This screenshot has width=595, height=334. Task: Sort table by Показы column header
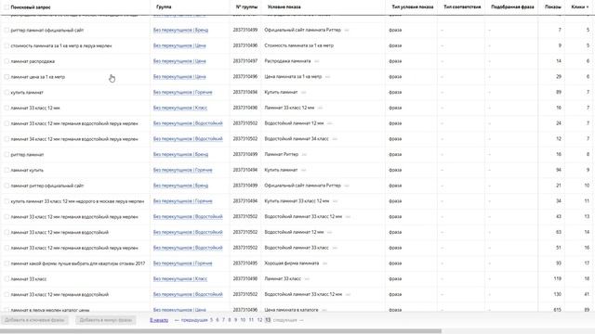[x=553, y=6]
